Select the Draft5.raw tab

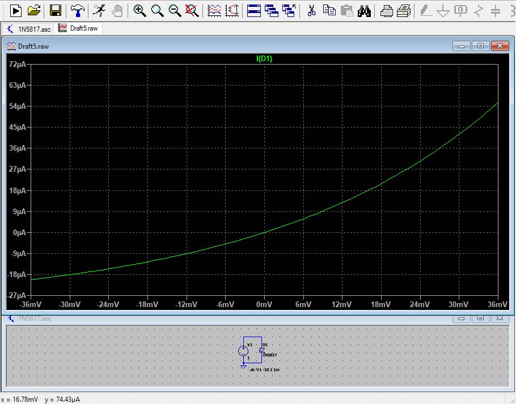(x=80, y=28)
